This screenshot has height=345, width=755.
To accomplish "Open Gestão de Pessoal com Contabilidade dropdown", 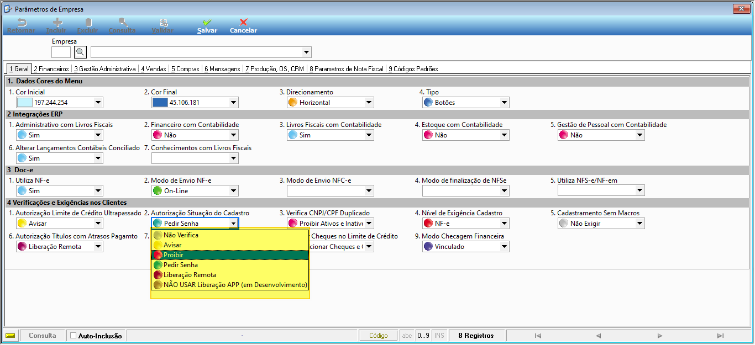I will coord(640,135).
